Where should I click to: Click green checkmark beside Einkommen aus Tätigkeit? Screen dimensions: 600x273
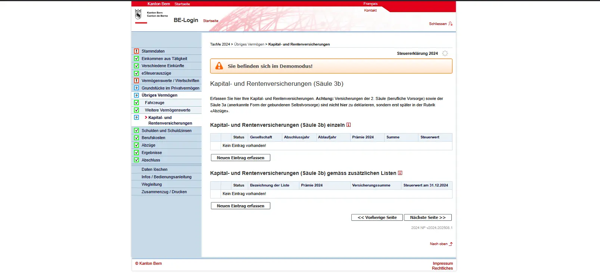click(136, 59)
